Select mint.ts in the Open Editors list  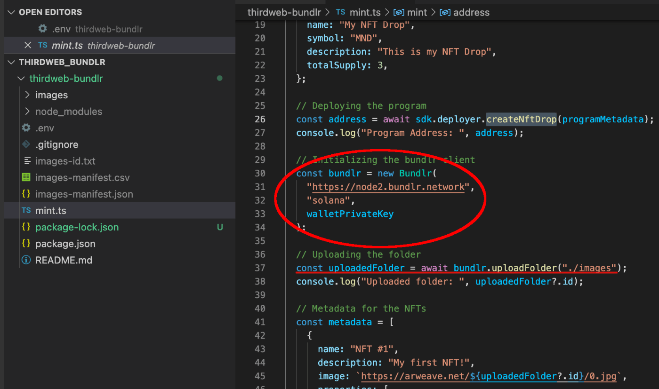[x=119, y=46]
